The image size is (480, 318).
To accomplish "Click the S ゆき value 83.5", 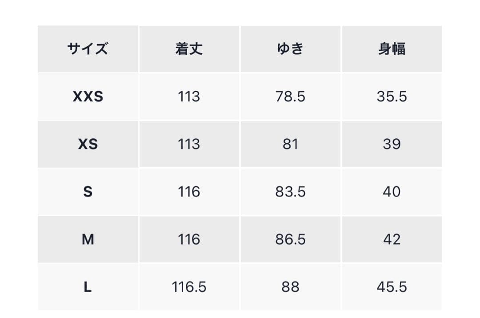I will click(290, 192).
